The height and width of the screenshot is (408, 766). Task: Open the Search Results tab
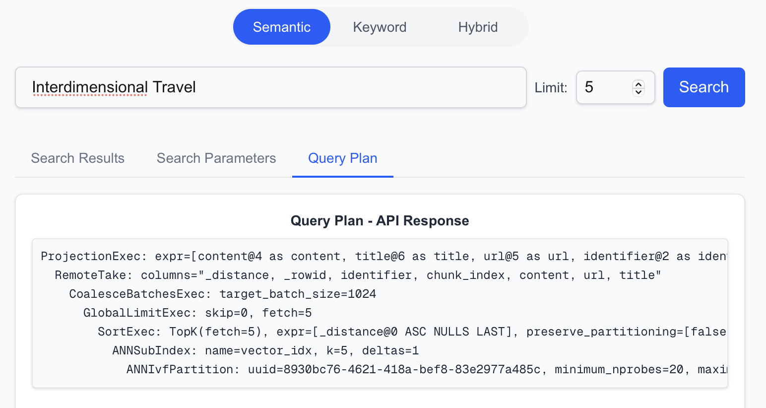tap(77, 158)
